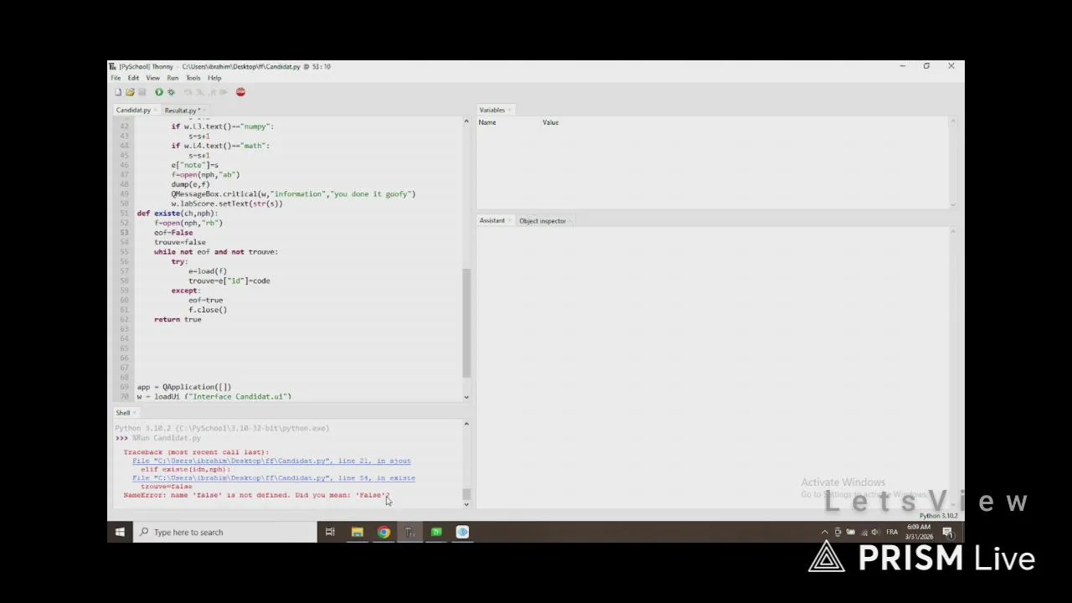
Task: Open the File menu
Action: (x=116, y=78)
